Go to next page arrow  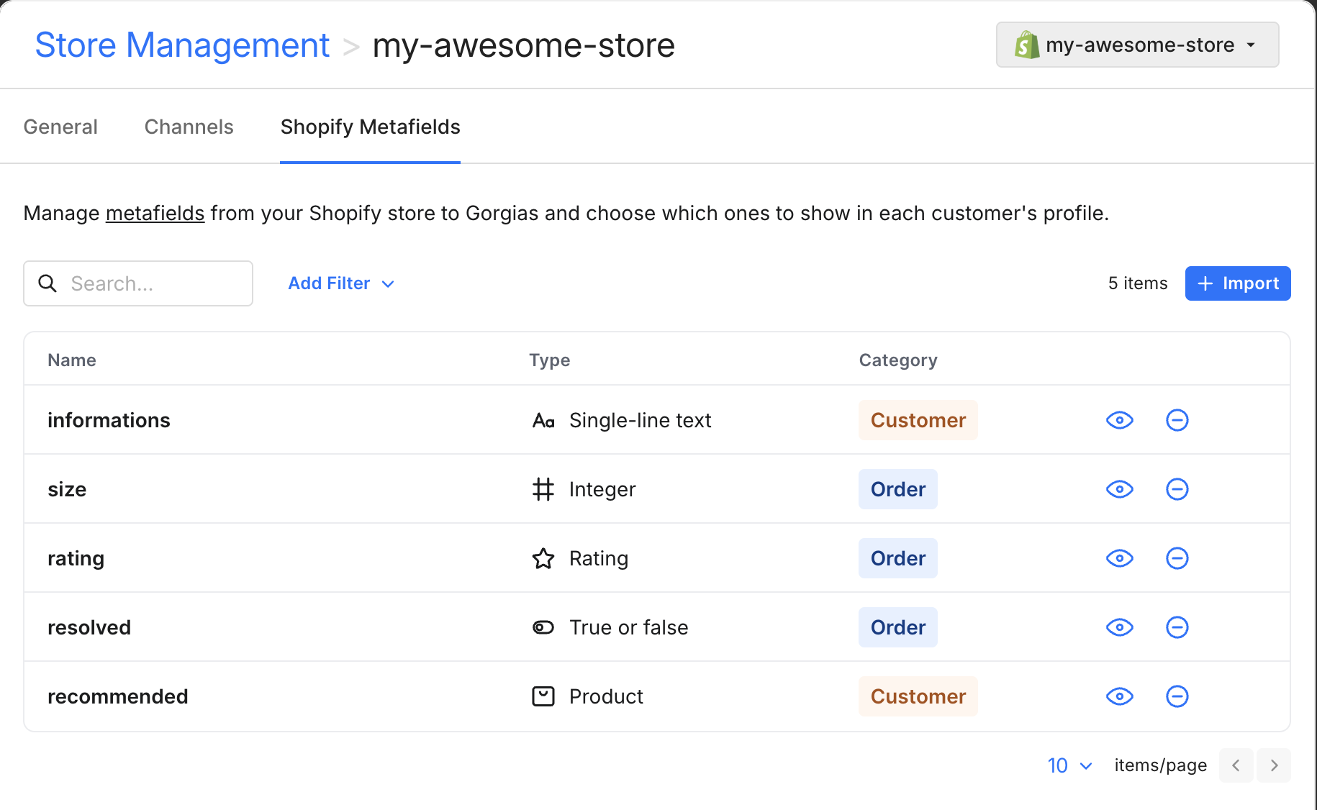tap(1273, 765)
